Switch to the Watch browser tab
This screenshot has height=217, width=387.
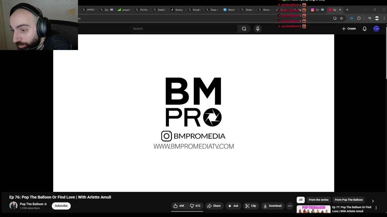pos(229,10)
